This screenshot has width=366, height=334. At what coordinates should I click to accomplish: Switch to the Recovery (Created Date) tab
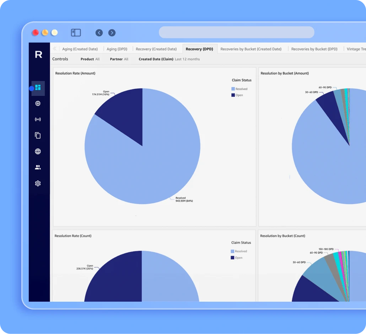156,49
